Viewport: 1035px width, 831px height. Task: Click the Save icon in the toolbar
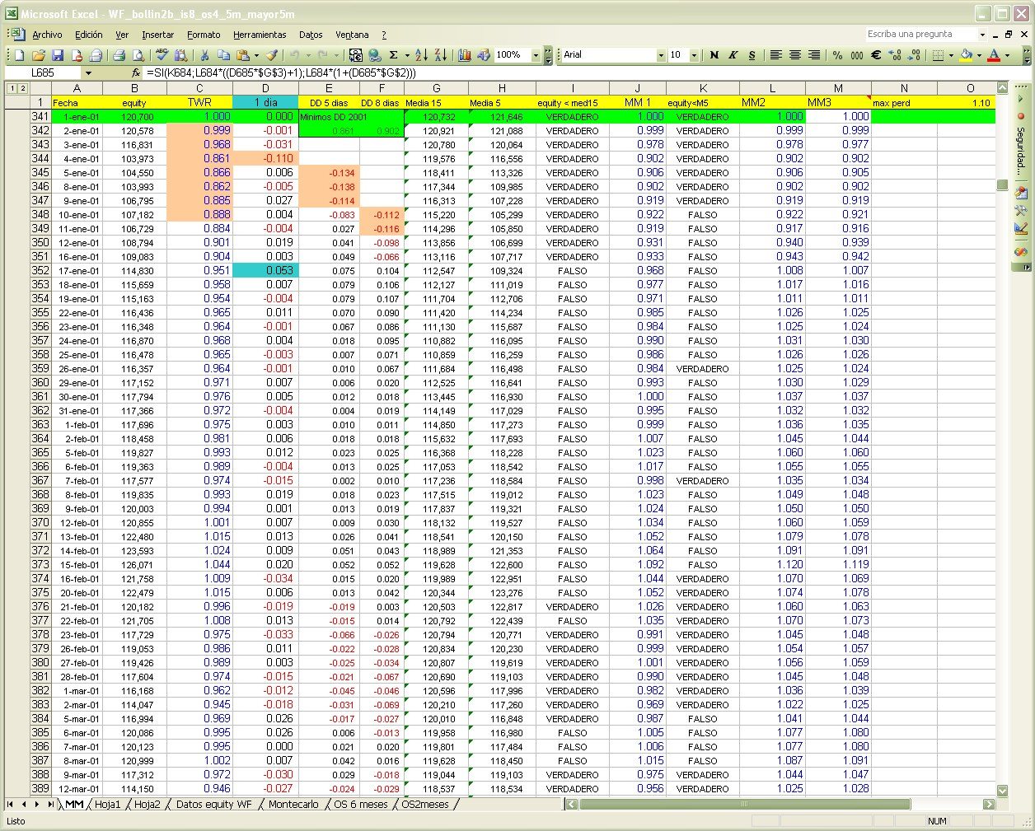[x=58, y=55]
